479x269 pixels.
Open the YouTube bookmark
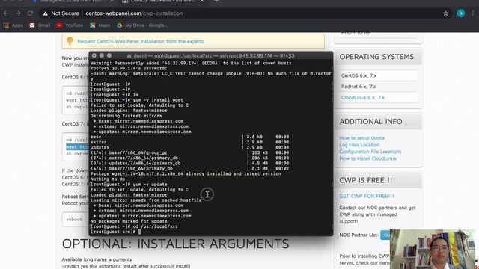pyautogui.click(x=70, y=25)
